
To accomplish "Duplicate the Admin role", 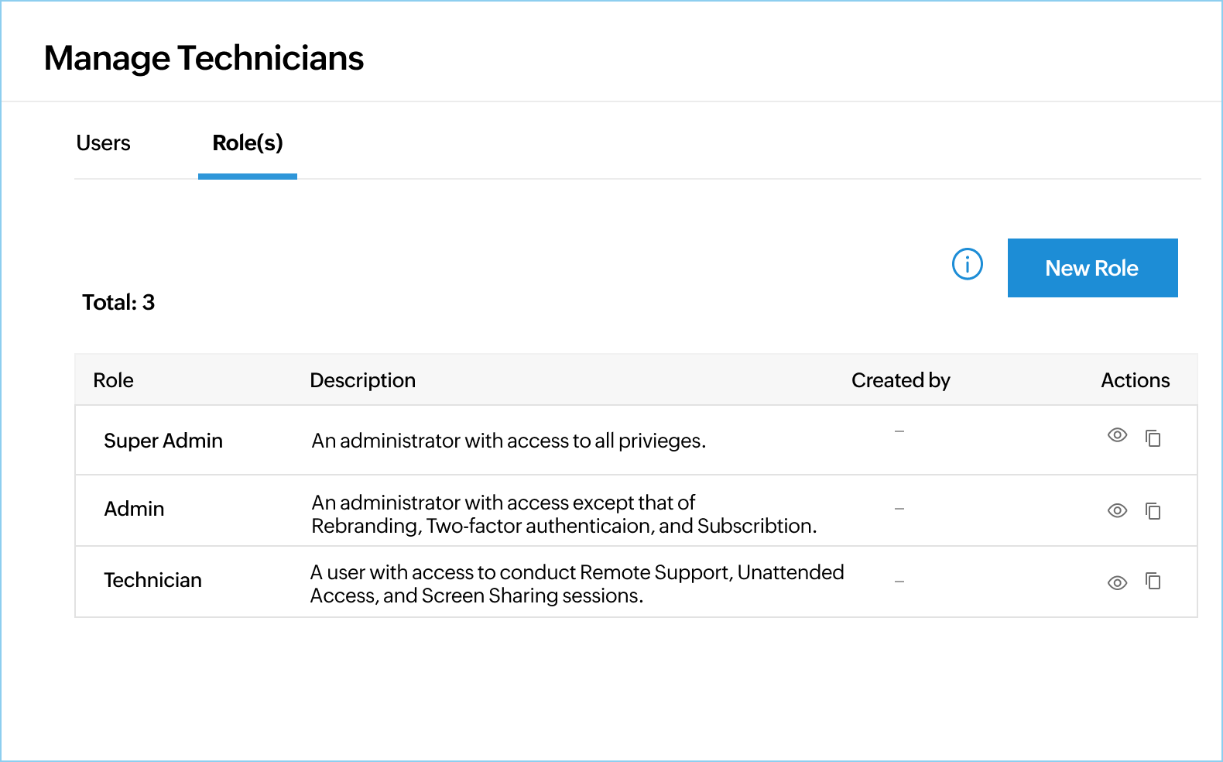I will 1154,511.
